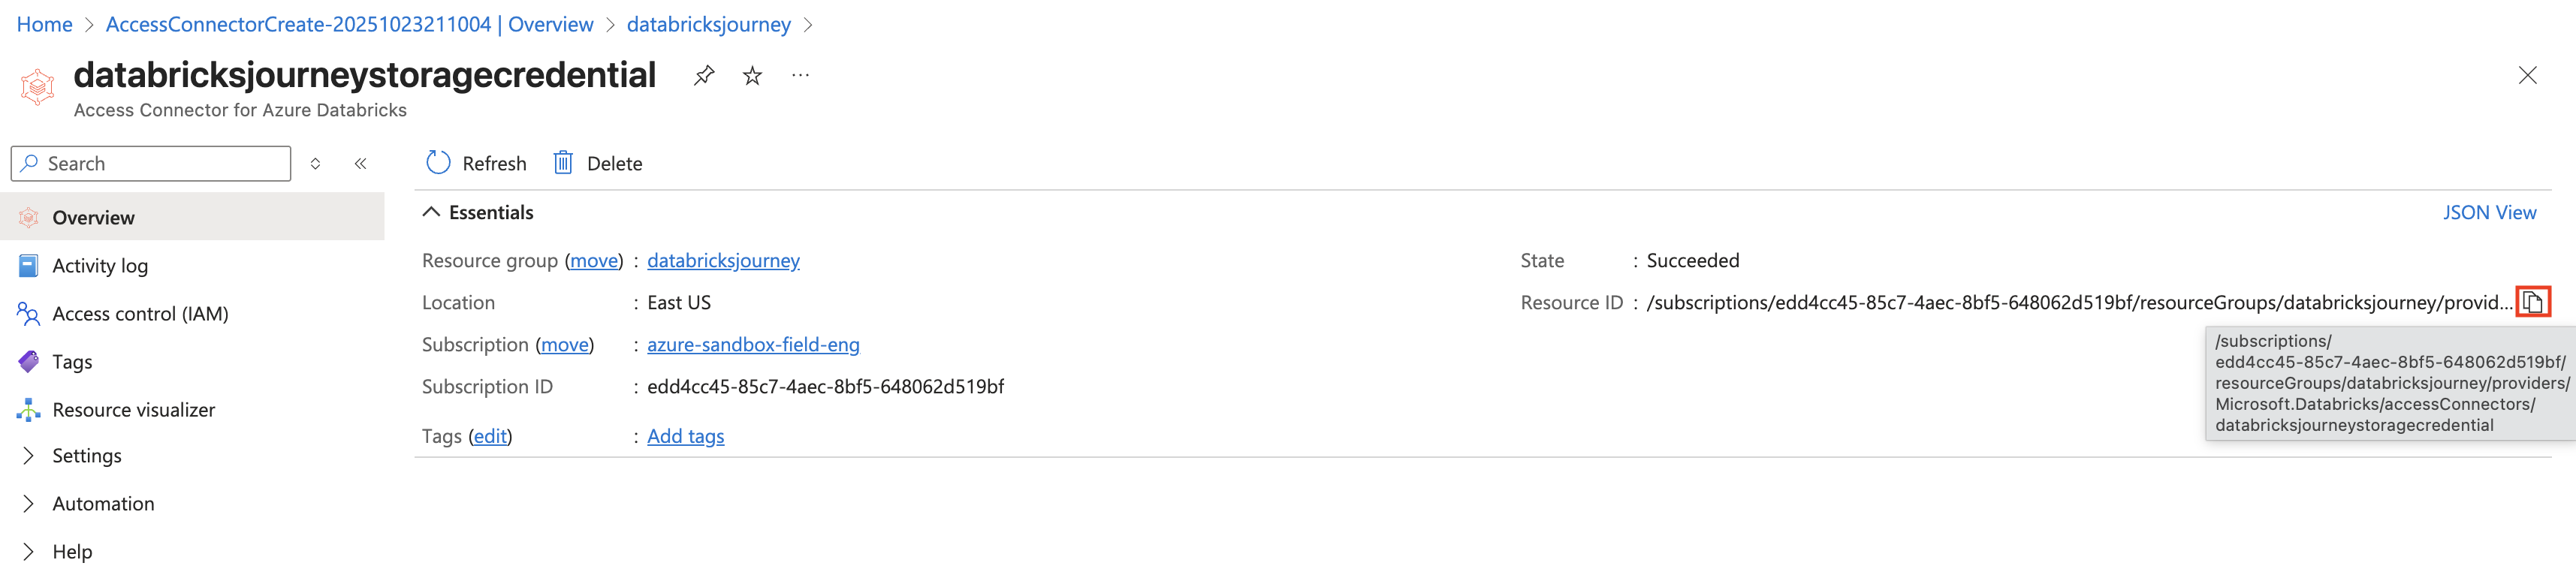Click the Refresh button
Image resolution: width=2576 pixels, height=575 pixels.
click(476, 163)
